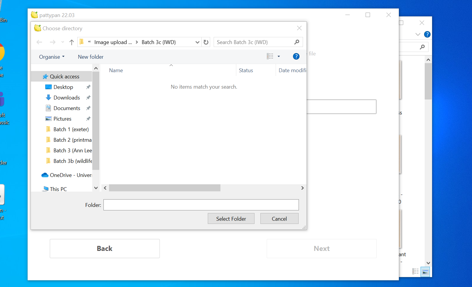Refresh the Batch 3c (IWD) folder
The height and width of the screenshot is (287, 472).
[x=206, y=42]
